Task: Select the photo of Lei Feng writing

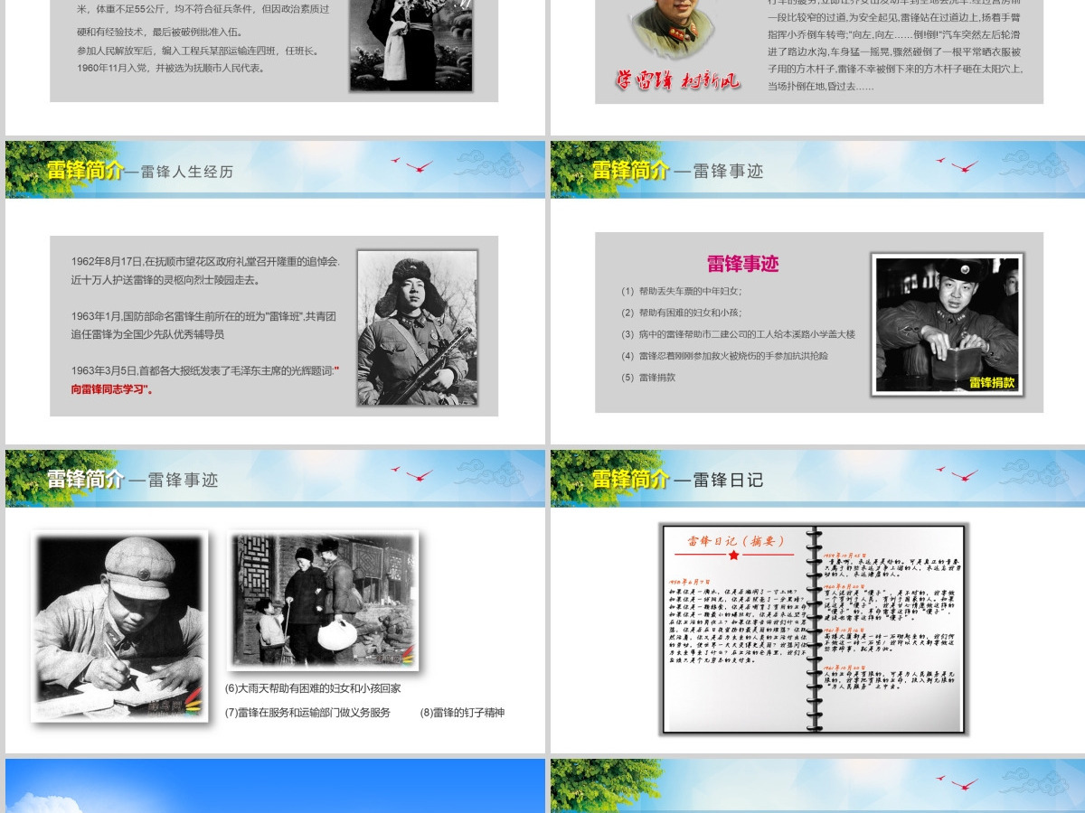Action: pyautogui.click(x=119, y=625)
